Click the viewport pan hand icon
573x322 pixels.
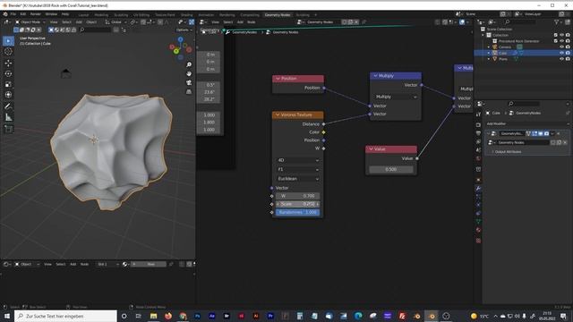189,73
